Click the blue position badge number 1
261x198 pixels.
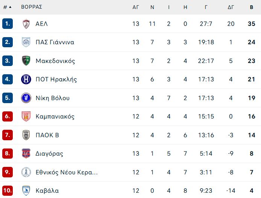coord(8,24)
